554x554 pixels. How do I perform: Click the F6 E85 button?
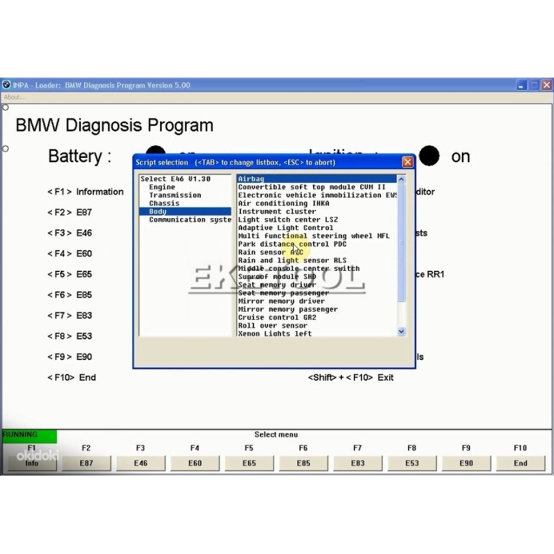pyautogui.click(x=303, y=463)
